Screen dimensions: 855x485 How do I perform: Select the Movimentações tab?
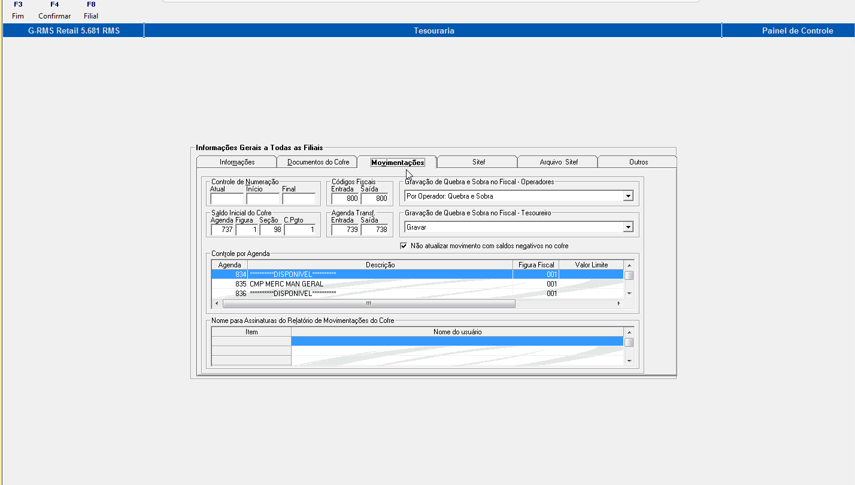click(x=398, y=162)
